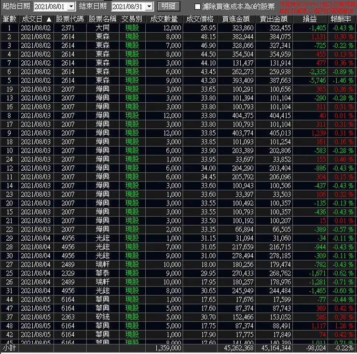The width and height of the screenshot is (357, 354).
Task: Select the 矽統 stock name cell
Action: [103, 317]
